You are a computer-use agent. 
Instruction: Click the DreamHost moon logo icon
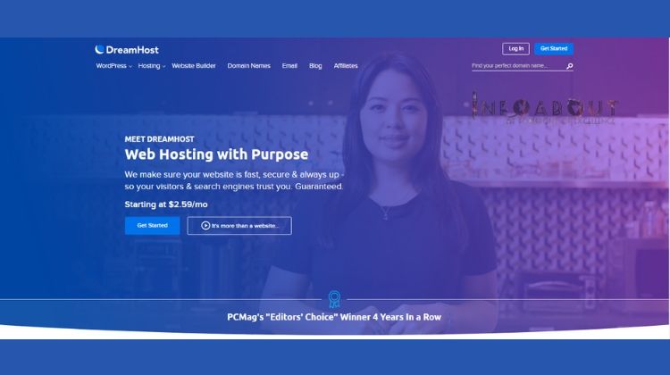click(99, 49)
